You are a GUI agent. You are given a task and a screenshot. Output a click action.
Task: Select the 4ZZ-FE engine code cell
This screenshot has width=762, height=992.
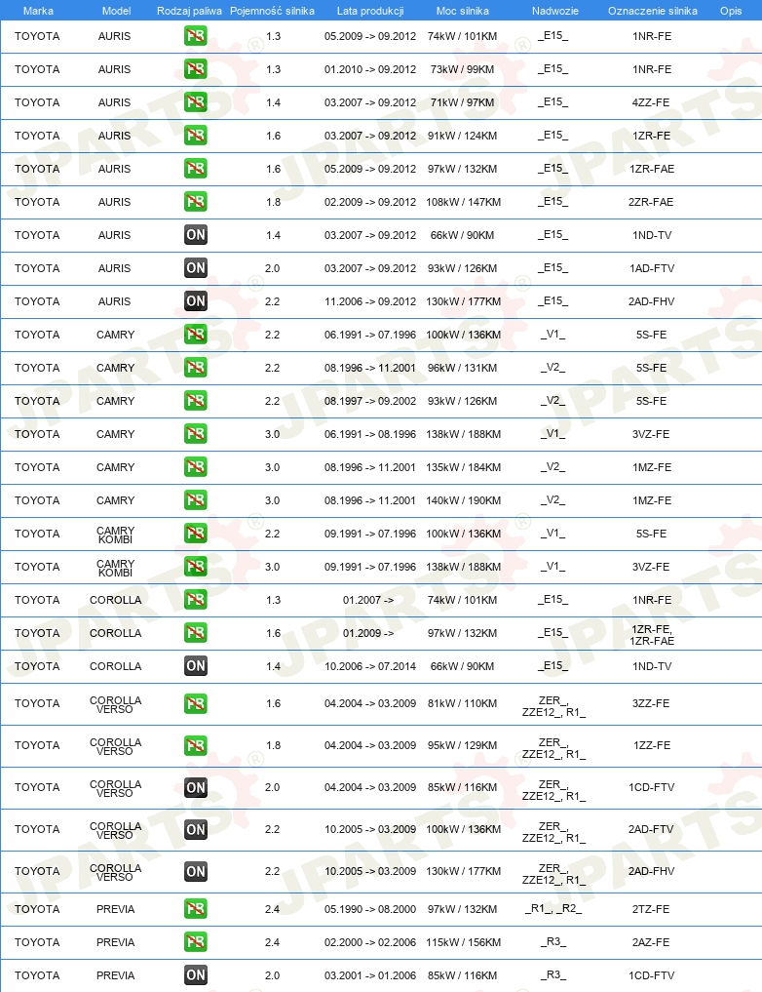tap(651, 102)
